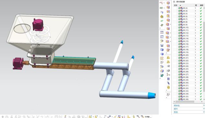This screenshot has height=118, width=205.
Task: Toggle the checkbox for 体 (20)
Action: [x=179, y=55]
